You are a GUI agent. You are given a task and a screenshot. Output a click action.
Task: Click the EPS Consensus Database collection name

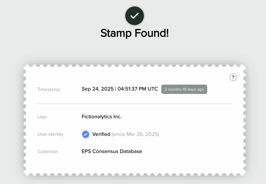pyautogui.click(x=112, y=151)
